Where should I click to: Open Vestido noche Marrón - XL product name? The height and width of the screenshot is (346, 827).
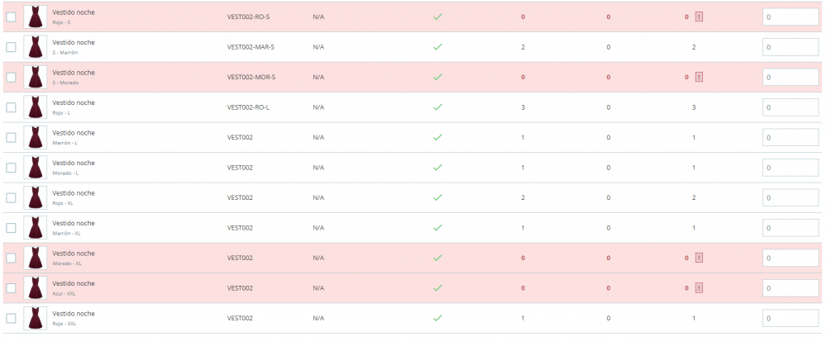coord(74,223)
